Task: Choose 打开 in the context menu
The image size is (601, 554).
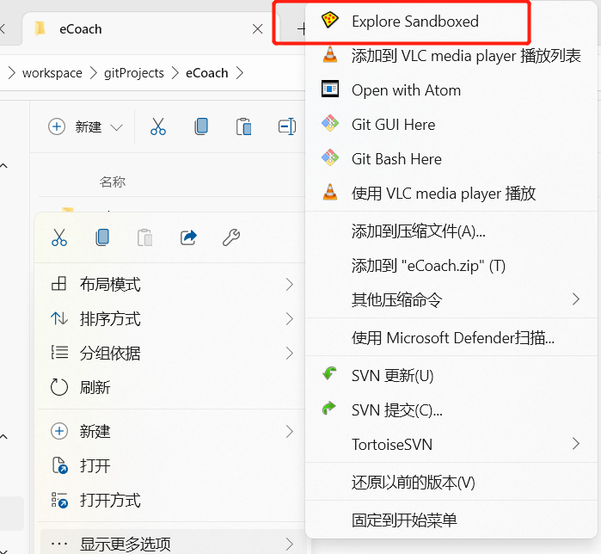Action: coord(95,466)
